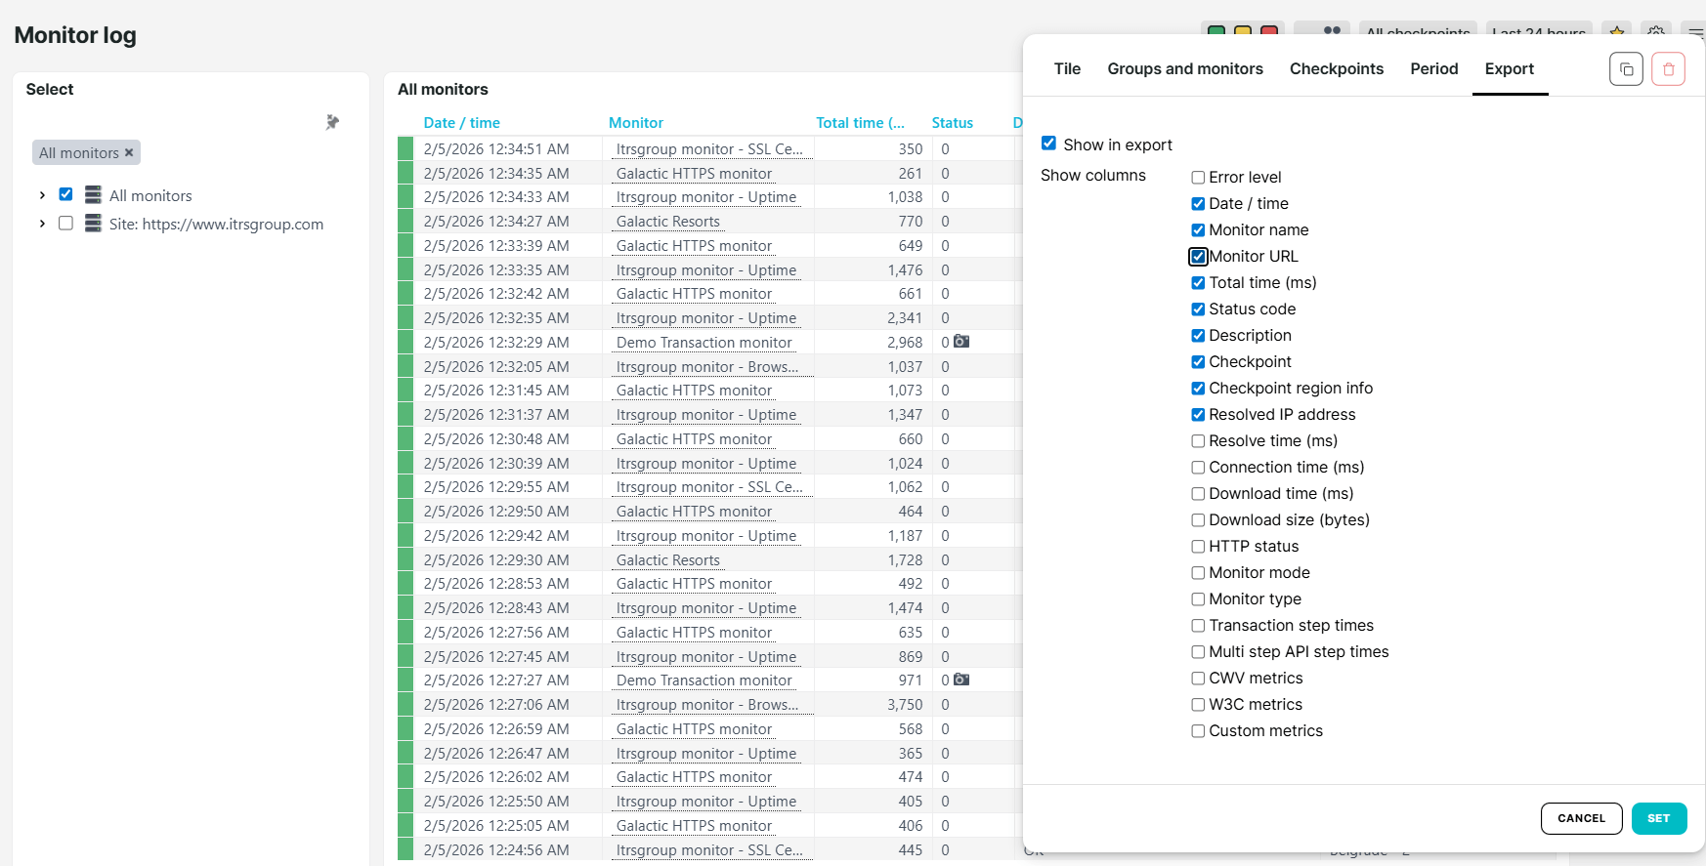Open screenshot camera icon at 12:32:29 AM row
The image size is (1706, 866).
961,342
